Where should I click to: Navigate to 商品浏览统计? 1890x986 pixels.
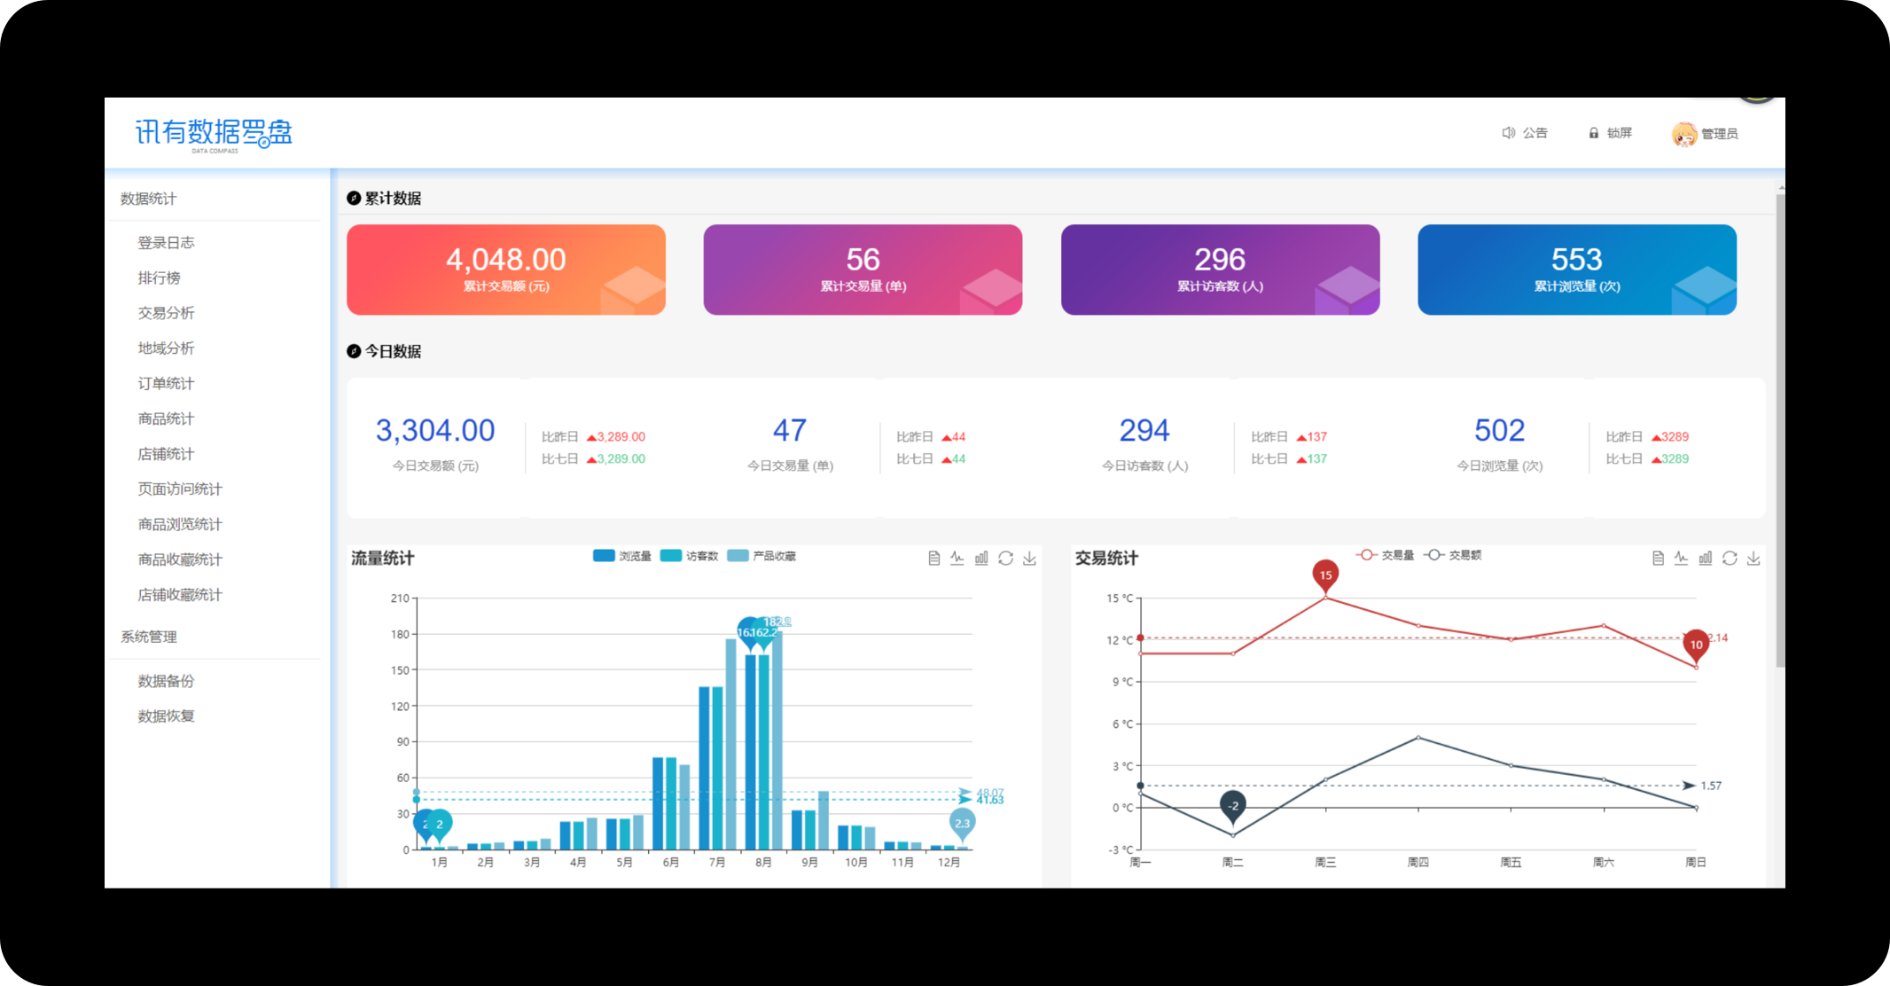pyautogui.click(x=180, y=524)
